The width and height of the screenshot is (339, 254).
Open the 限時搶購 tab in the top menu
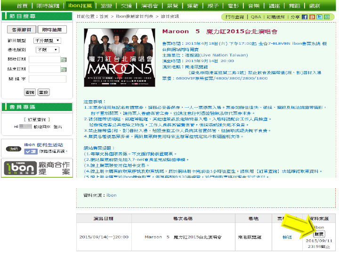coord(48,6)
